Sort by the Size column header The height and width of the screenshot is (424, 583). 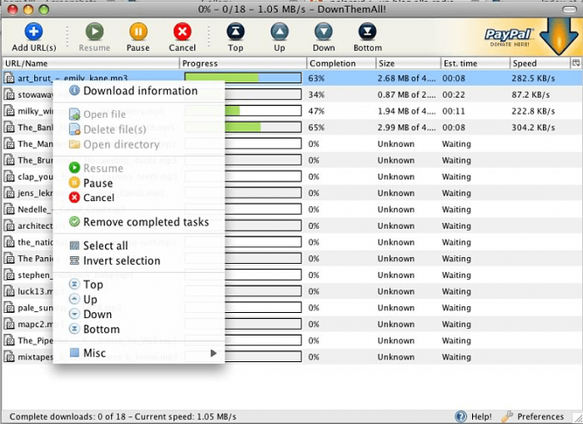point(408,64)
